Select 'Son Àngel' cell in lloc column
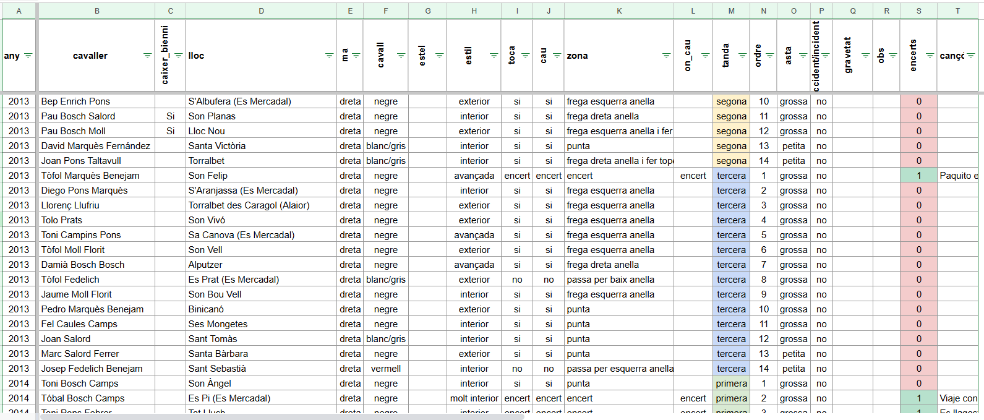The width and height of the screenshot is (984, 420). click(x=261, y=384)
